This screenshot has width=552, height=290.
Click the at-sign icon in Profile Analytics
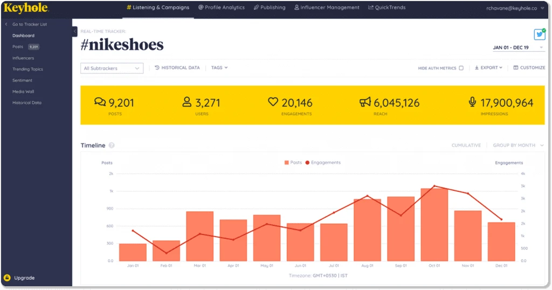tap(201, 8)
